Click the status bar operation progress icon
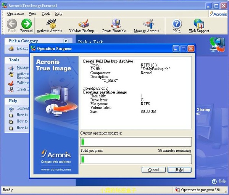This screenshot has height=195, width=229. click(177, 190)
